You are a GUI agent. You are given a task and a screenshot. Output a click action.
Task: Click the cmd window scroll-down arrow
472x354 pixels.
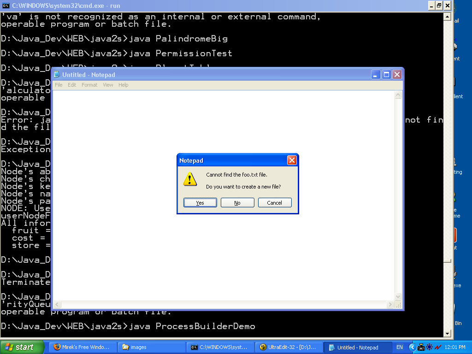447,333
